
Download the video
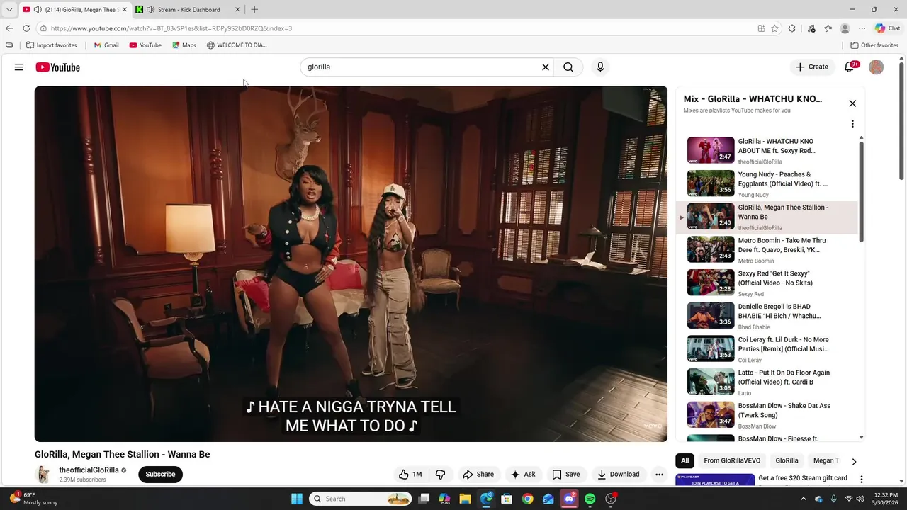click(619, 475)
